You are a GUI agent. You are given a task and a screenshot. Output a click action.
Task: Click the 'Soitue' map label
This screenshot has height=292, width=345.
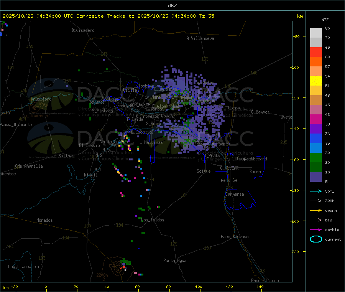pyautogui.click(x=204, y=171)
